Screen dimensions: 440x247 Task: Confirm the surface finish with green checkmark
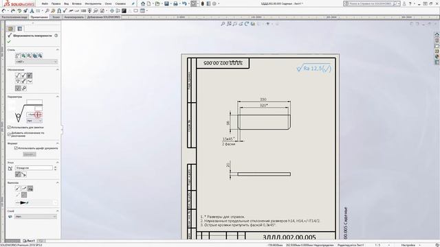pos(9,41)
